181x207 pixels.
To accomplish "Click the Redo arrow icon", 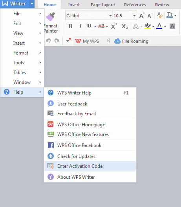I will (57, 41).
